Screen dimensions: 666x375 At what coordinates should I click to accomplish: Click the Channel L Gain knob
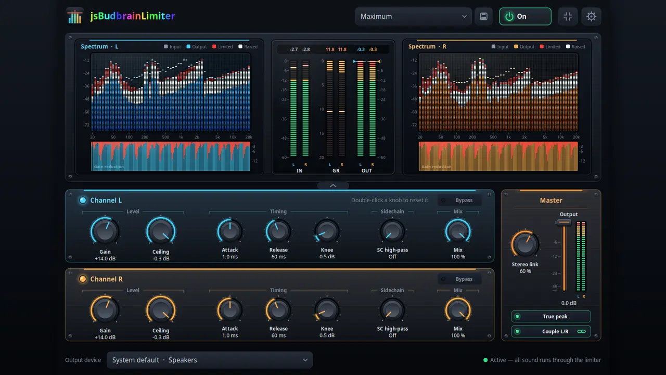pyautogui.click(x=105, y=231)
